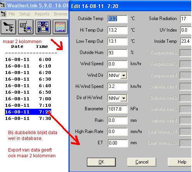Image resolution: width=192 pixels, height=172 pixels.
Task: Select the 6:10 record row
Action: pyautogui.click(x=28, y=66)
